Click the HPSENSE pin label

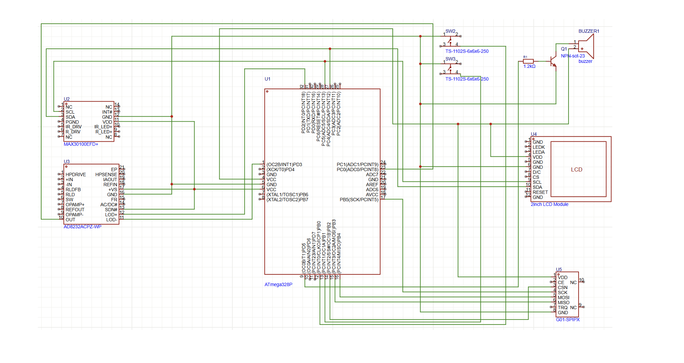106,174
